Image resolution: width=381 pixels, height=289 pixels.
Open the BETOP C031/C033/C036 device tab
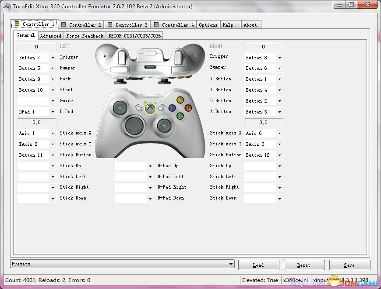click(134, 36)
